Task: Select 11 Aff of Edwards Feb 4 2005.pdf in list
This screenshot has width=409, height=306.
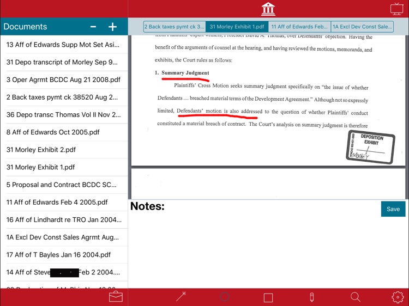Action: pyautogui.click(x=64, y=202)
